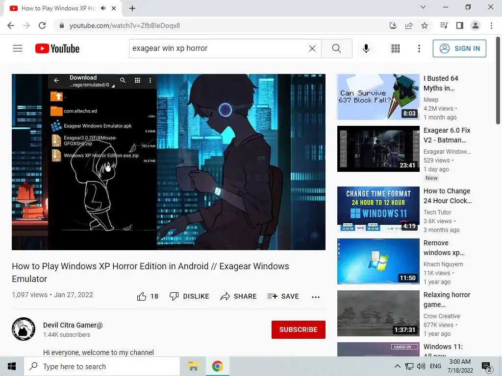Click ENG language indicator
Image resolution: width=502 pixels, height=376 pixels.
[x=435, y=366]
